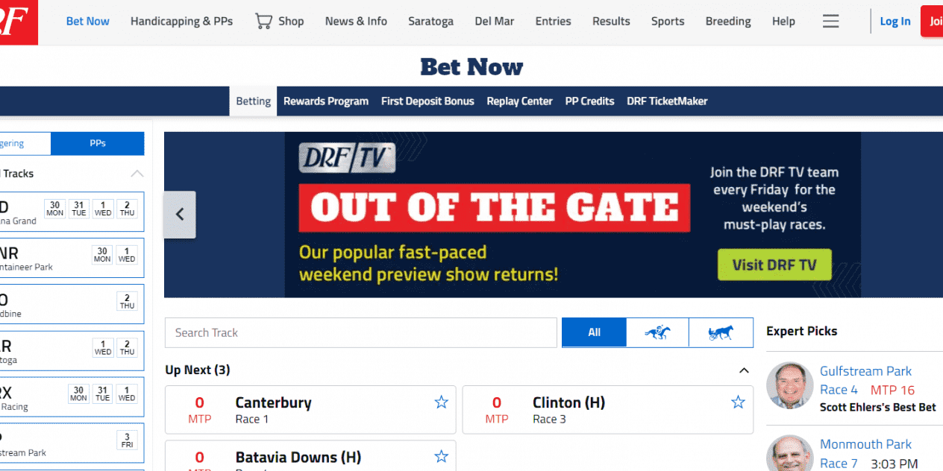The height and width of the screenshot is (471, 943).
Task: Click Scott Ehlers's avatar photo
Action: tap(790, 385)
